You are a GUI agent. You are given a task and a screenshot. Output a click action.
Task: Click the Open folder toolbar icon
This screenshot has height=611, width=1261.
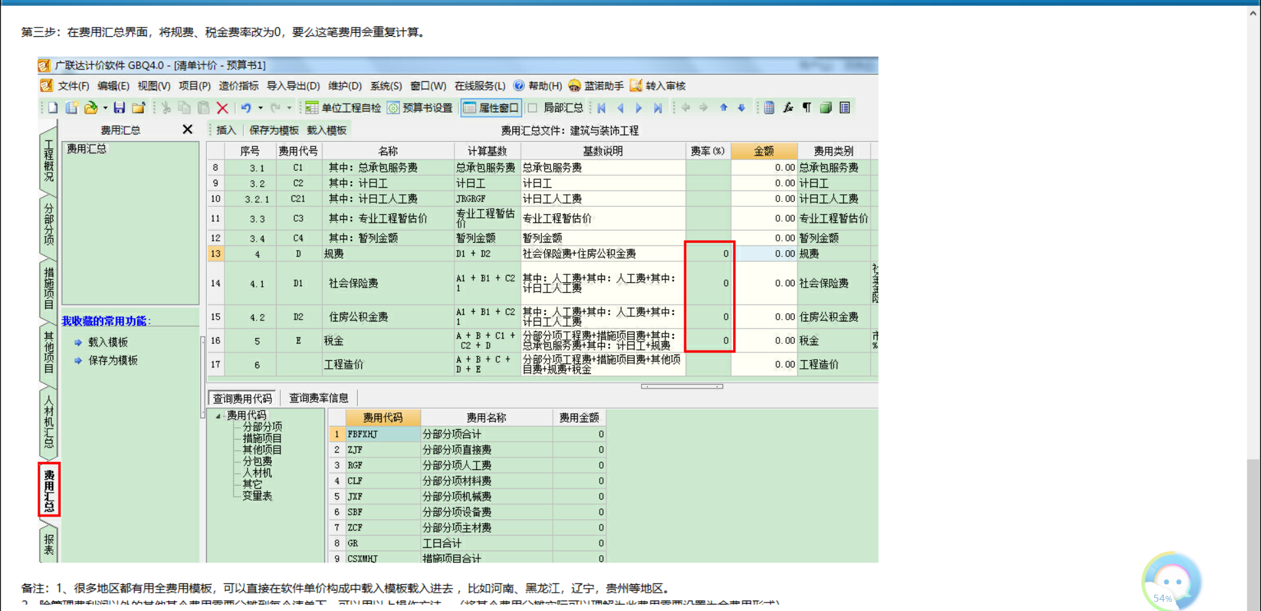(91, 108)
